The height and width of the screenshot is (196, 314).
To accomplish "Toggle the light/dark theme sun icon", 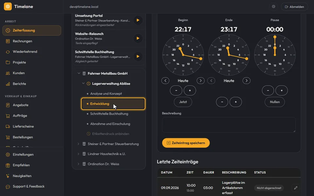I will 273,7.
